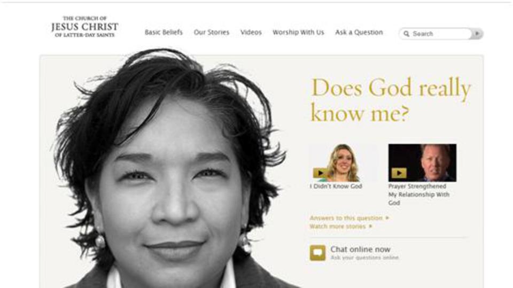Click the "Does God really know me?" heading
Image resolution: width=513 pixels, height=288 pixels.
[391, 100]
